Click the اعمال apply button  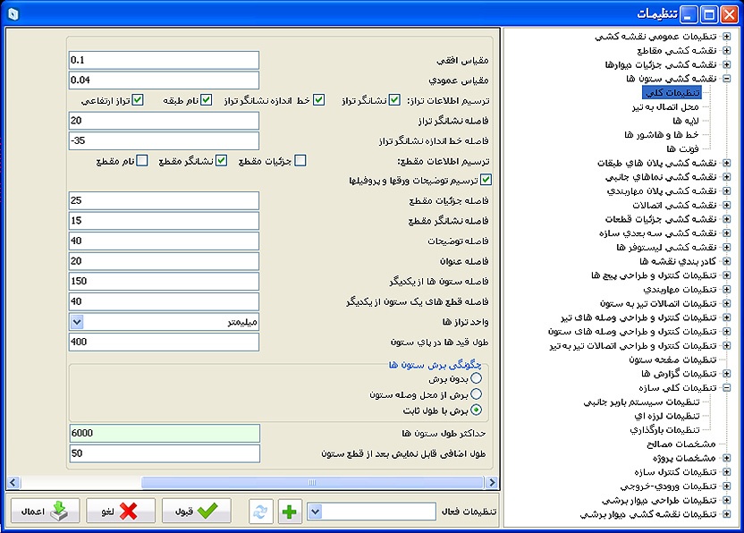click(45, 511)
